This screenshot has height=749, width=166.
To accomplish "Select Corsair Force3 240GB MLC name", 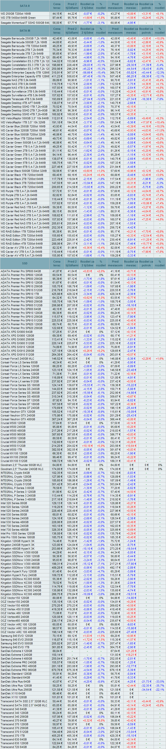I will (x=17, y=359).
